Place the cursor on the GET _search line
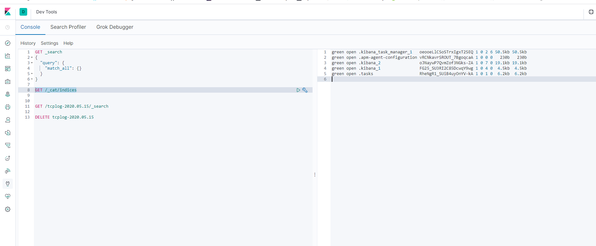 [x=49, y=52]
